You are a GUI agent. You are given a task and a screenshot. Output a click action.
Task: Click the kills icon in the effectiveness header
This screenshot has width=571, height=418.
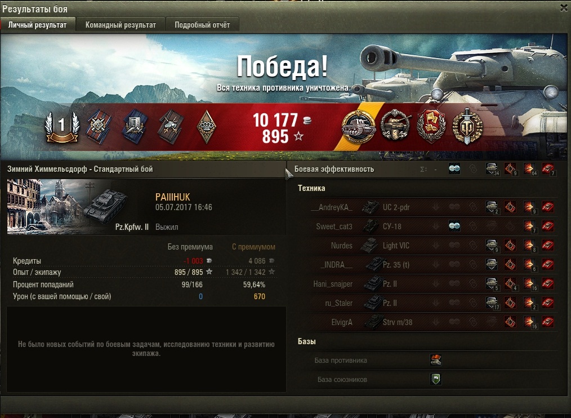(548, 169)
